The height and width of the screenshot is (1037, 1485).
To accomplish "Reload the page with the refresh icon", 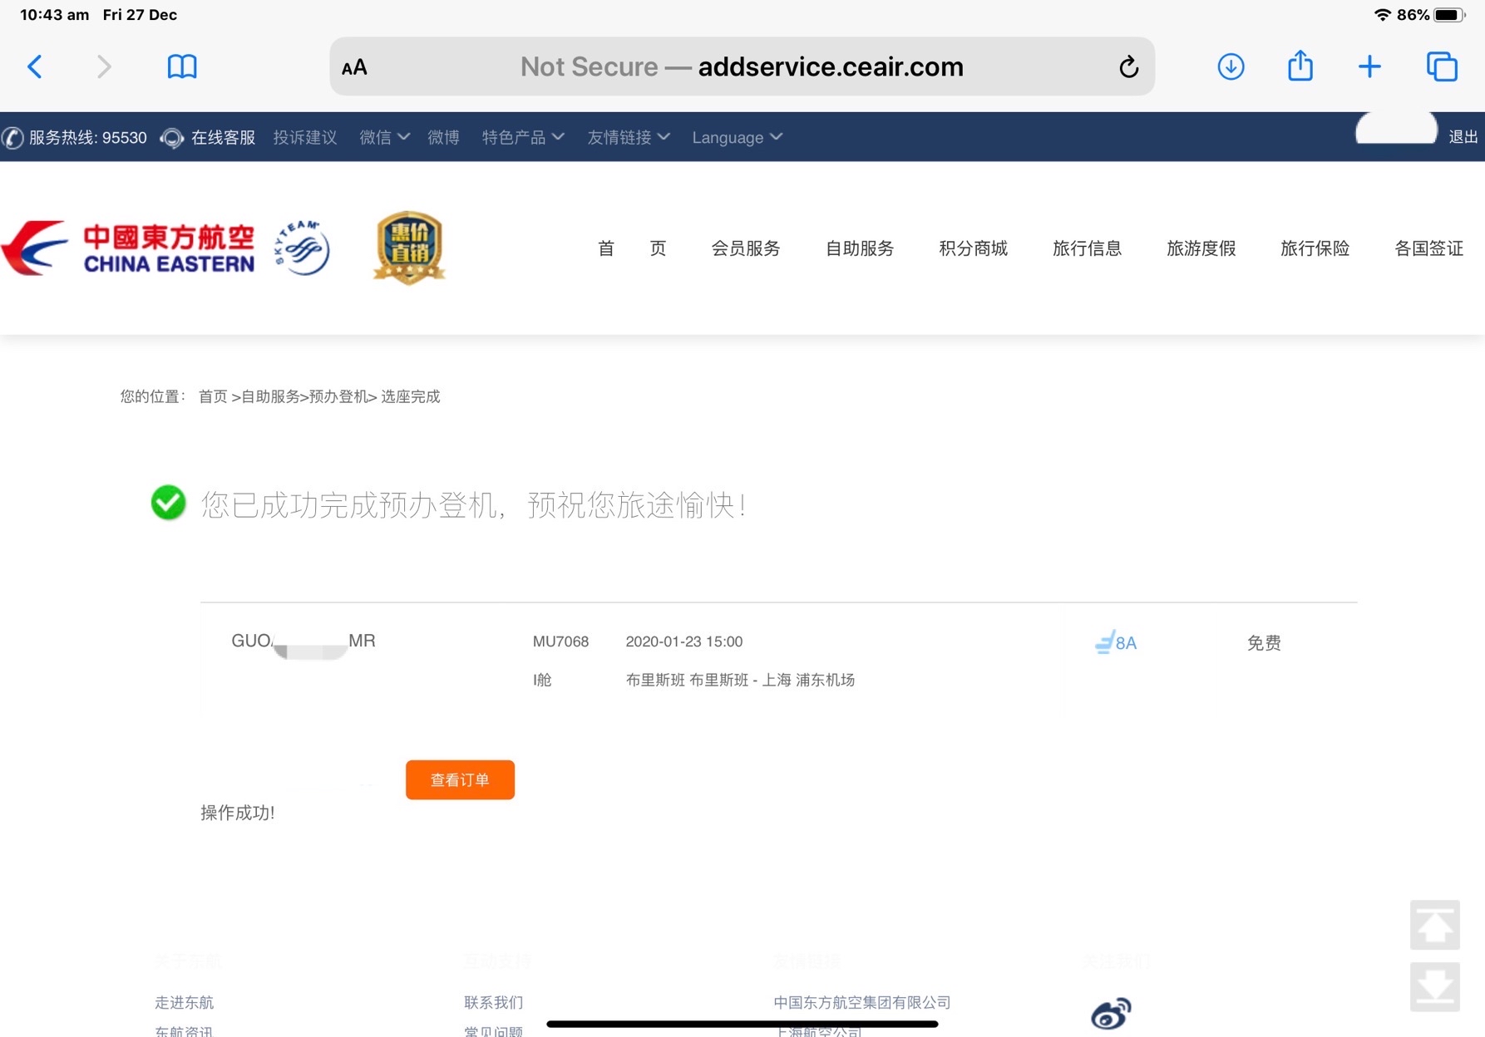I will click(1128, 66).
